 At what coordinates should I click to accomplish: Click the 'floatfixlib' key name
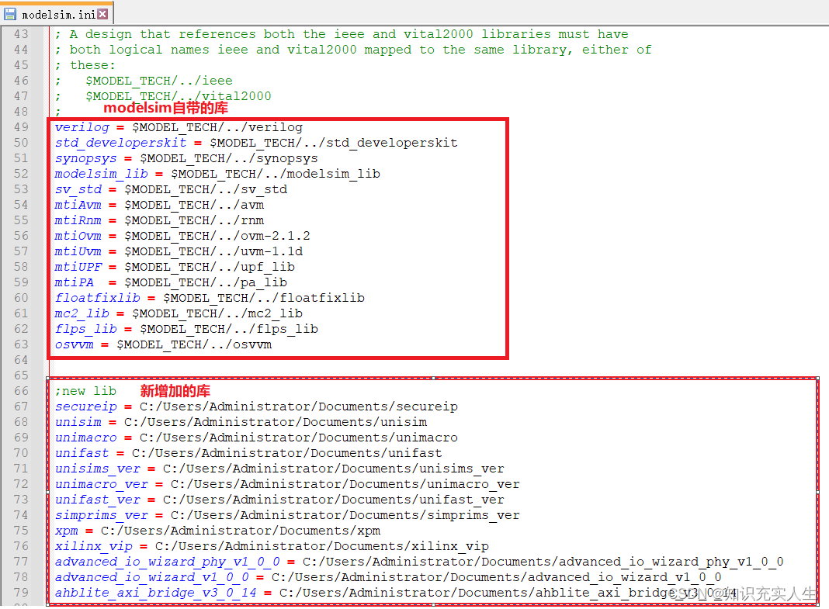pos(97,298)
